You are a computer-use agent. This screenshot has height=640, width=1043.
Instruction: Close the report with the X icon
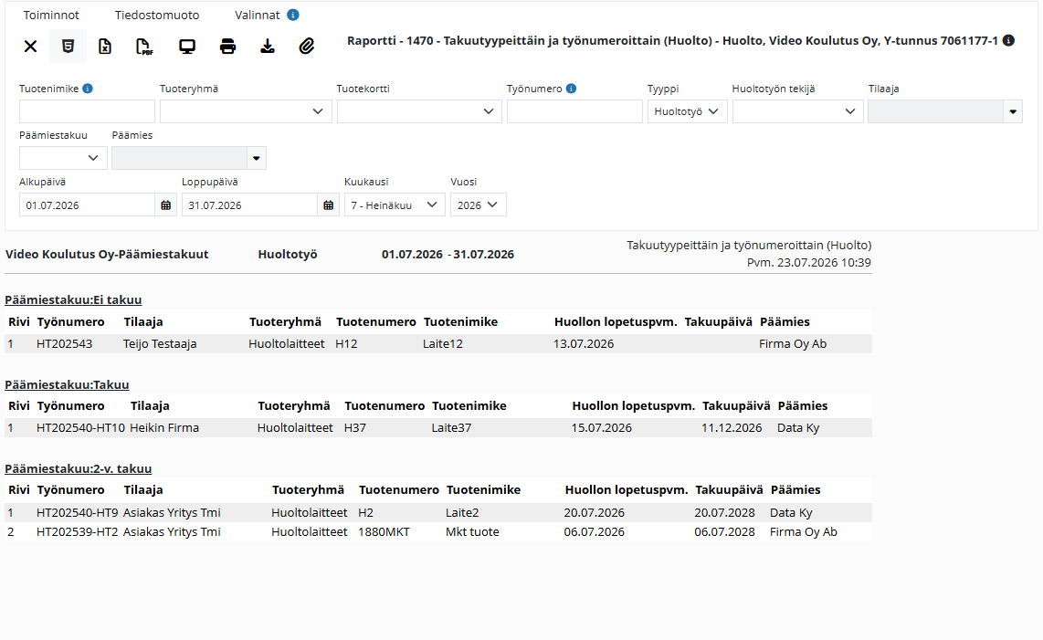[31, 46]
